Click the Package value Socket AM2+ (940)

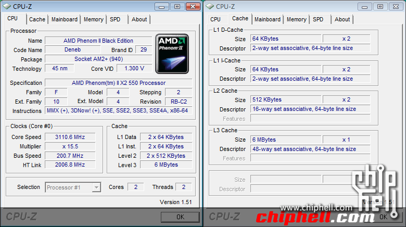[x=98, y=59]
